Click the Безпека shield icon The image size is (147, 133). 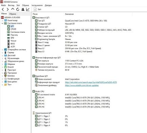pos(5,76)
